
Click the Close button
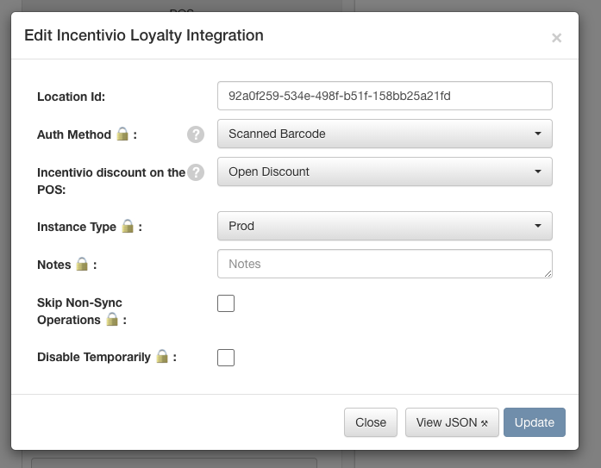(371, 422)
